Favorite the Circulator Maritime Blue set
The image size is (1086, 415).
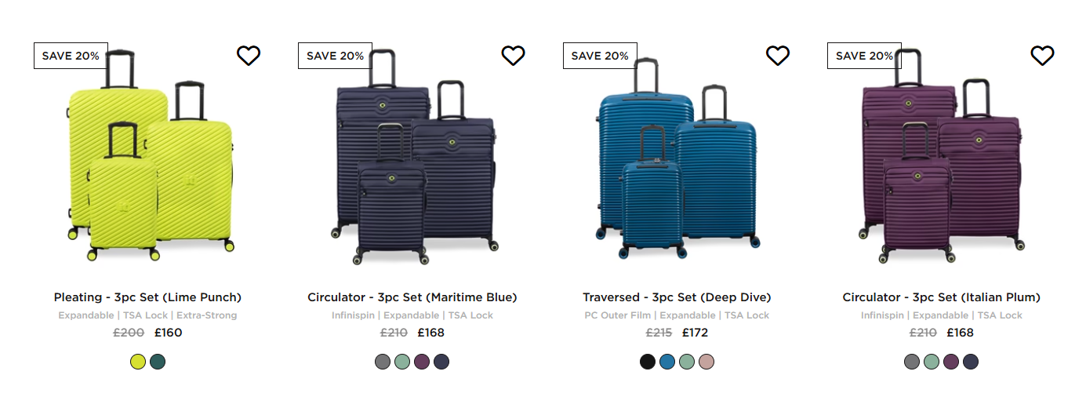[x=513, y=56]
